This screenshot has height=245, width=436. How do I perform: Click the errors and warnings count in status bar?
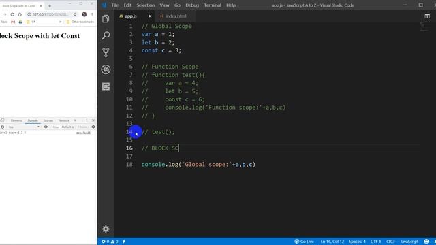[x=110, y=242]
